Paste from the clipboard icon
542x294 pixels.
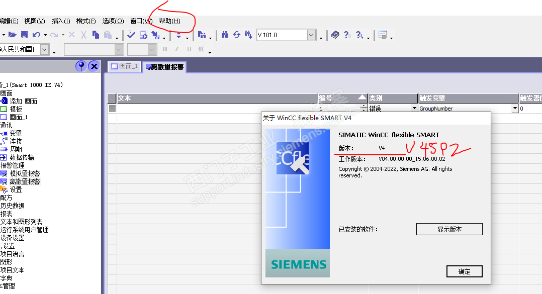point(108,35)
